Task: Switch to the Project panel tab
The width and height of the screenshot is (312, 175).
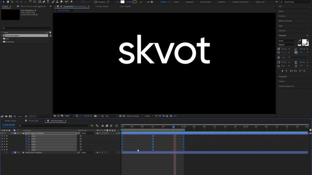Action: coord(5,6)
